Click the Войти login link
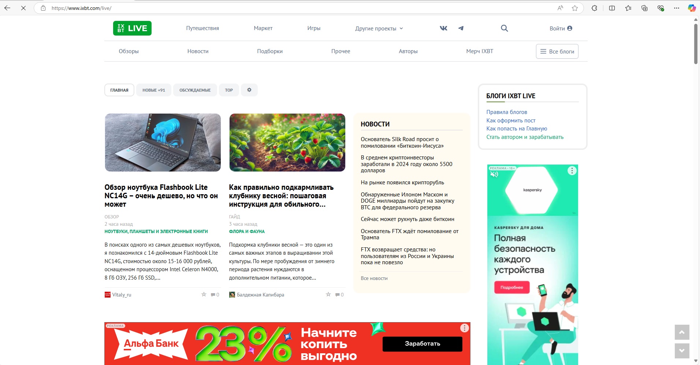The width and height of the screenshot is (700, 365). pos(561,28)
